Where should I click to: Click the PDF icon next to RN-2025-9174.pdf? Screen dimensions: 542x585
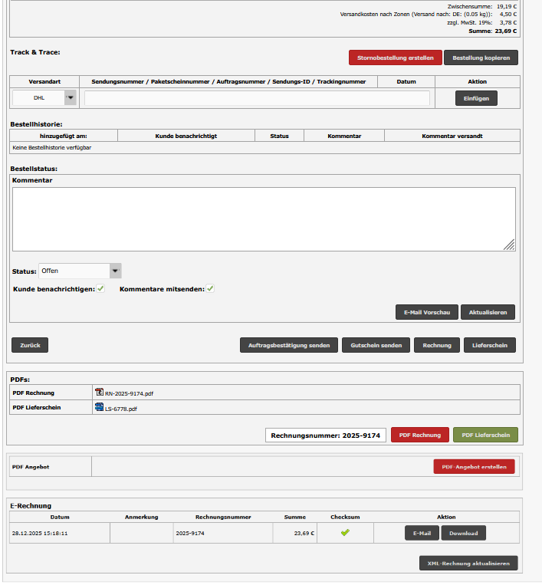coord(99,393)
